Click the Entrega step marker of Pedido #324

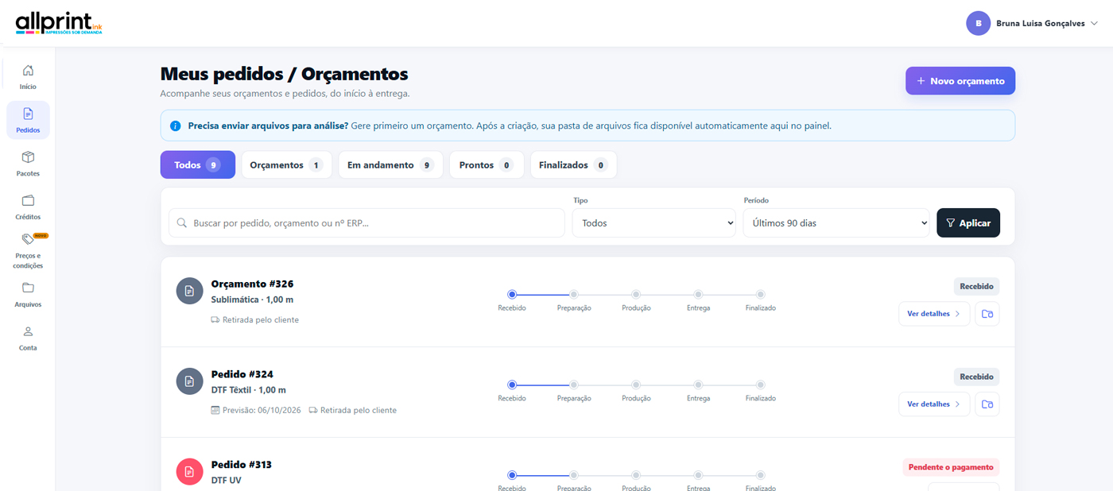[698, 385]
